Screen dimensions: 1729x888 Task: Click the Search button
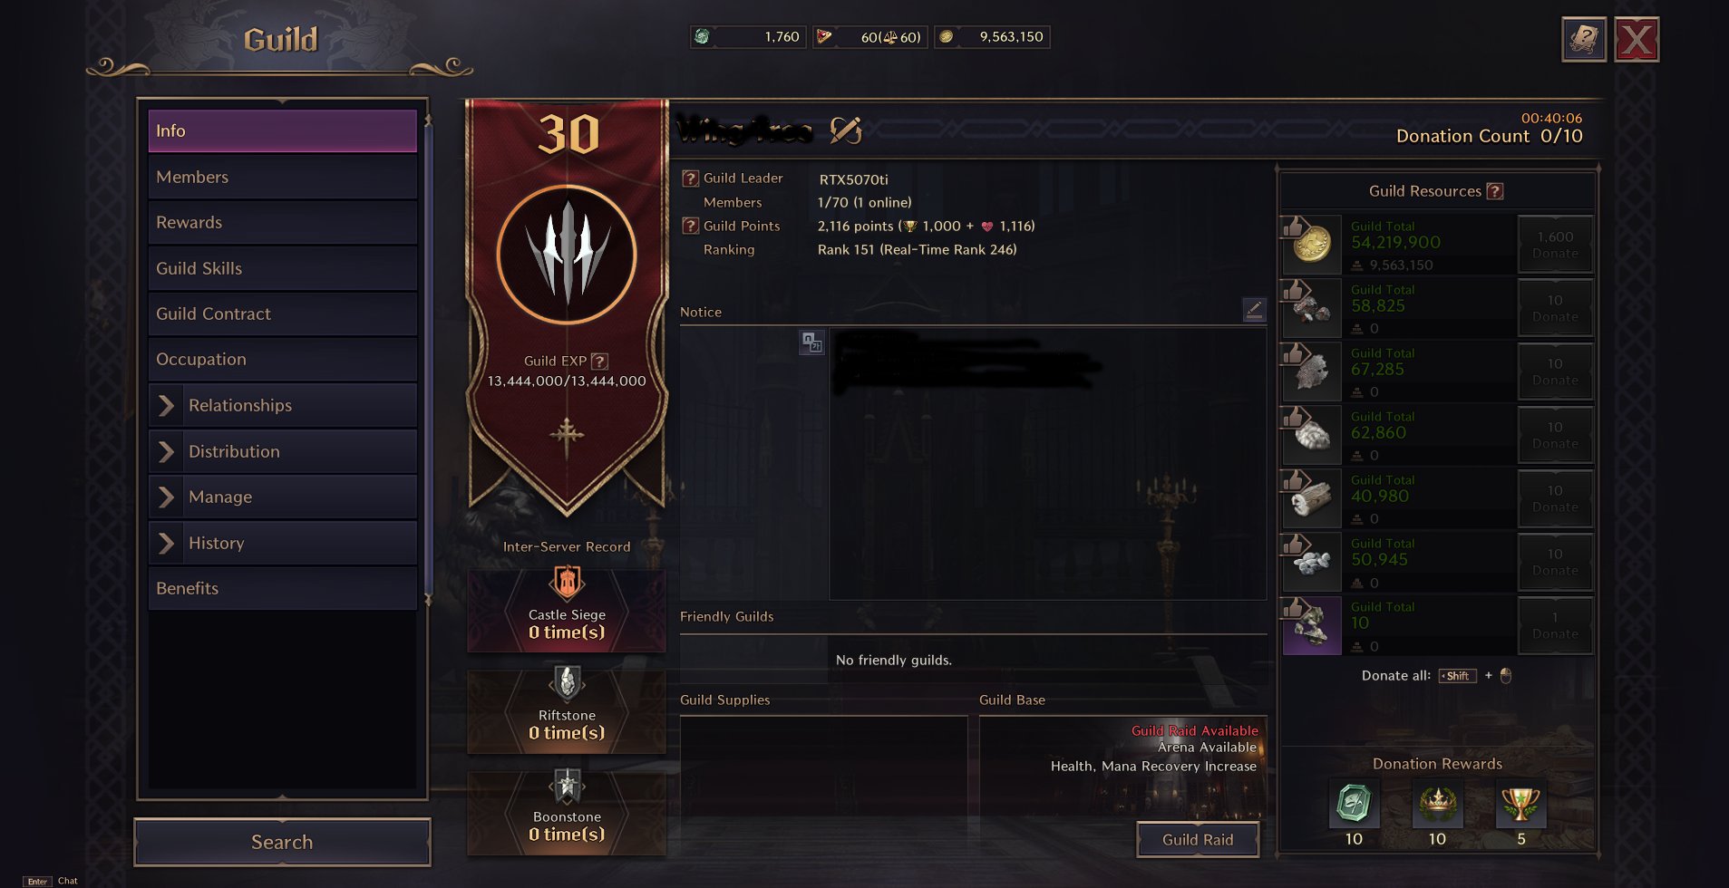282,842
